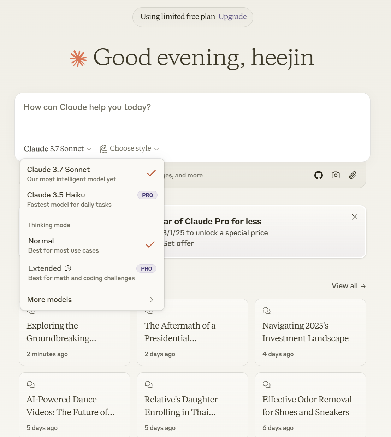The width and height of the screenshot is (391, 437).
Task: Click the Extended thinking clock icon
Action: [x=68, y=268]
